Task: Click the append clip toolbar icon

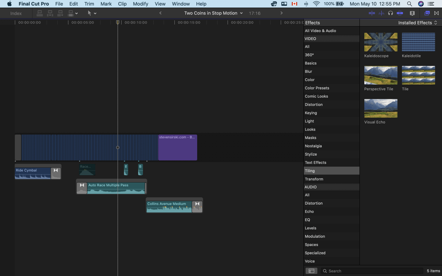Action: [x=60, y=13]
